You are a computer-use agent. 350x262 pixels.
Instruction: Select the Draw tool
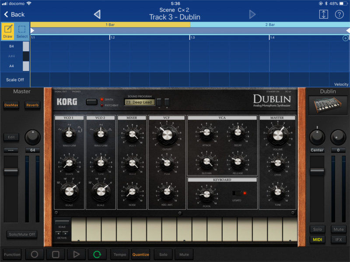point(8,31)
